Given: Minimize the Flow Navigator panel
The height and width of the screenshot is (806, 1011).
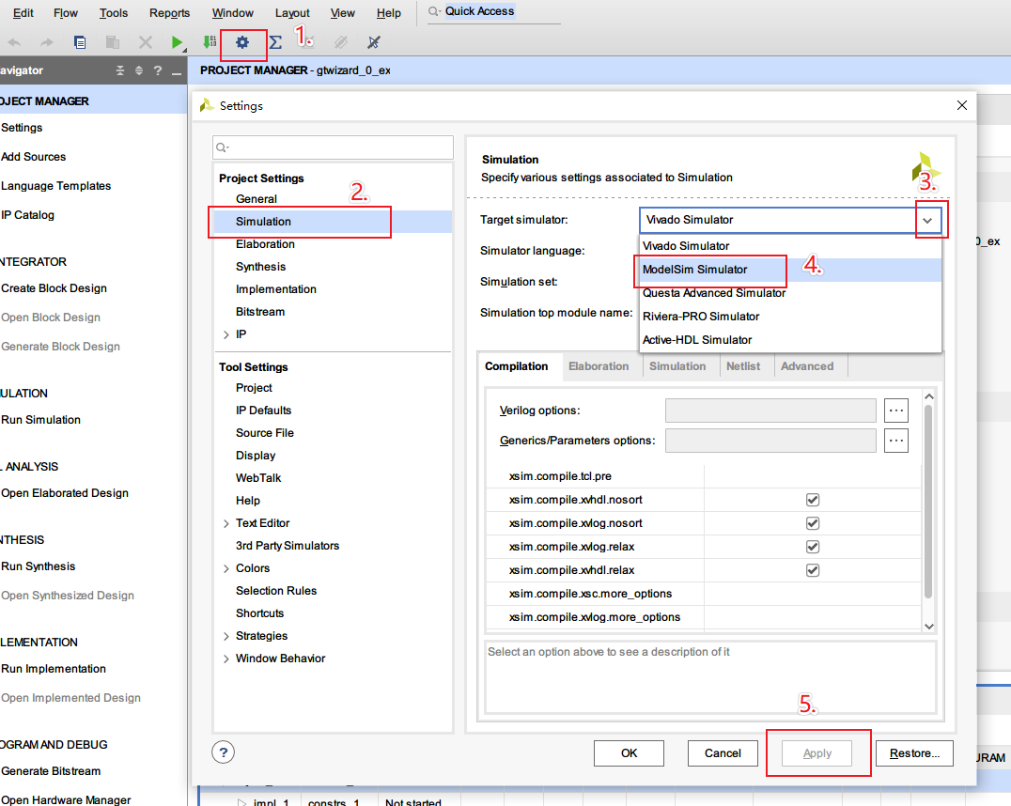Looking at the screenshot, I should click(x=177, y=73).
